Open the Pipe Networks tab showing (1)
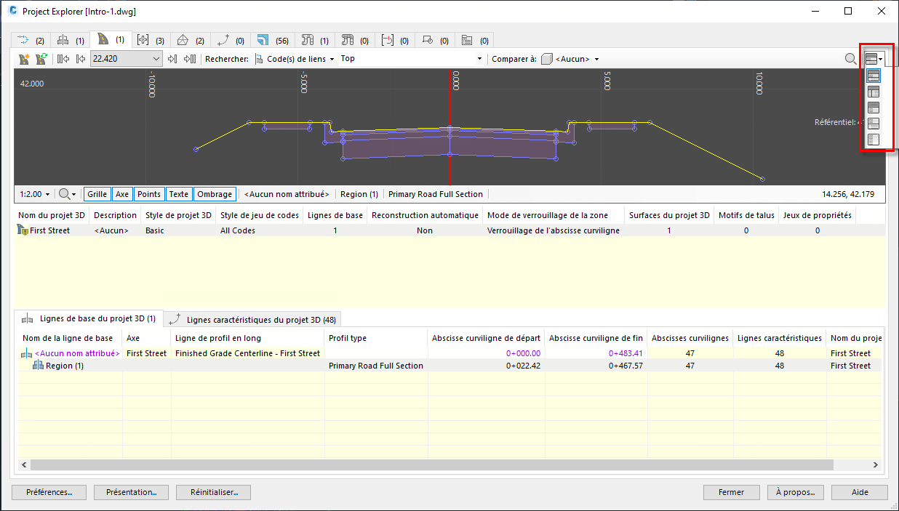The image size is (899, 511). click(315, 40)
